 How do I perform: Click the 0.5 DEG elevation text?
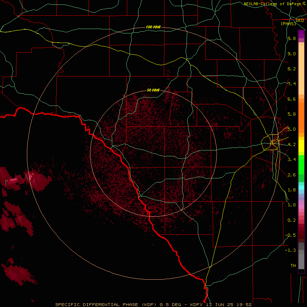[170, 305]
